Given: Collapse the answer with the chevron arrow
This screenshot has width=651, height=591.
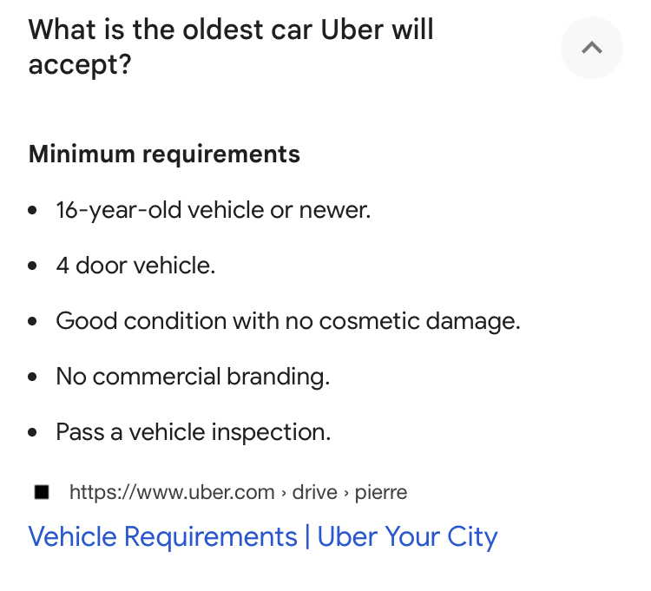Looking at the screenshot, I should [x=592, y=48].
